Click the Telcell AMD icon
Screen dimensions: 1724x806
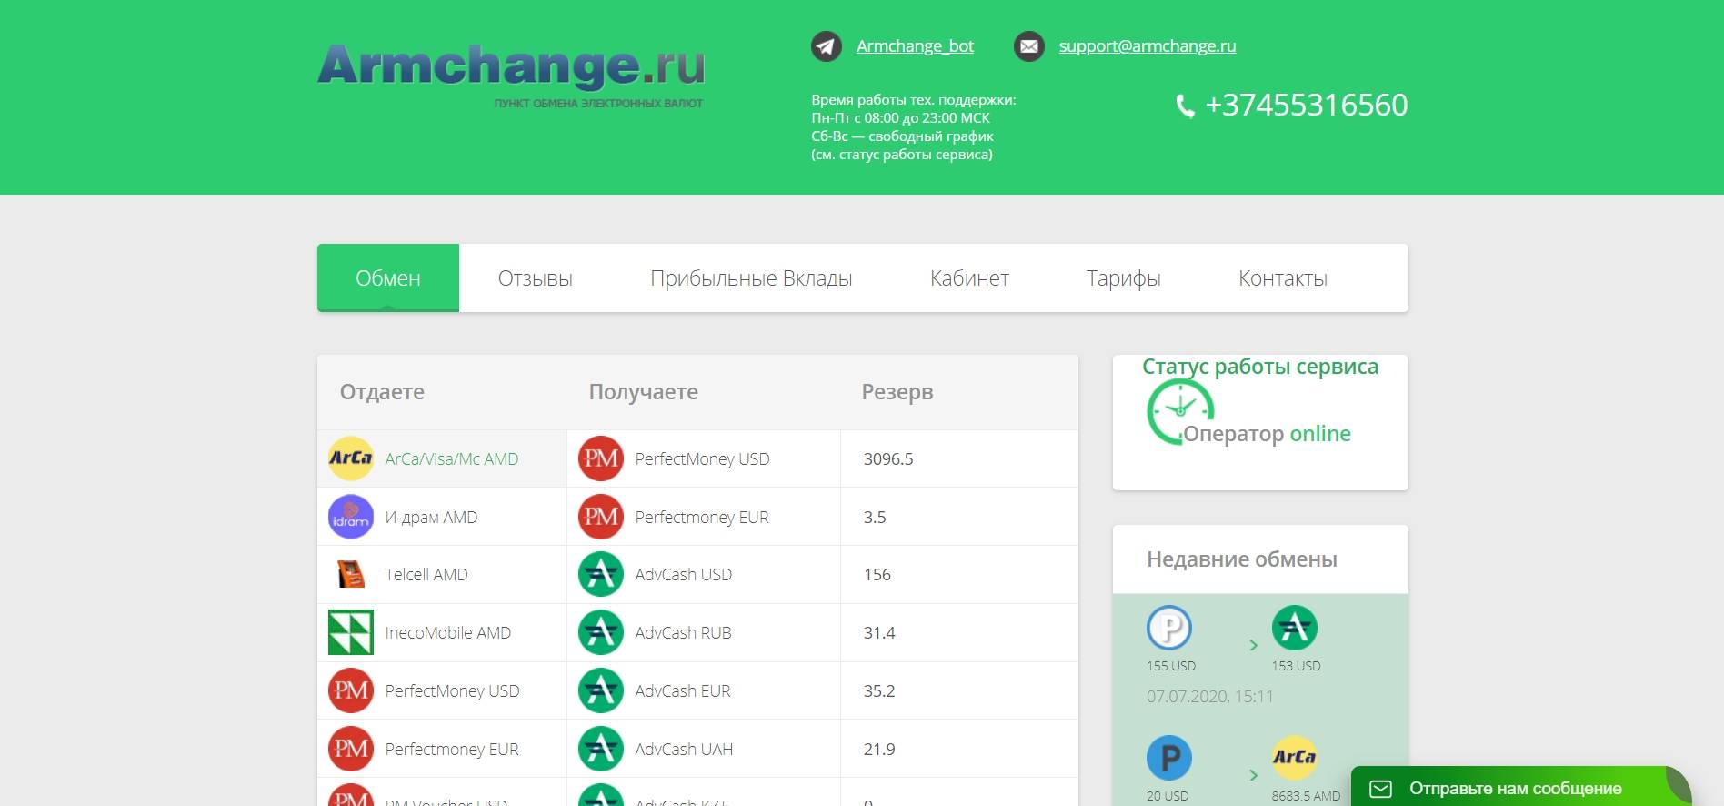pos(351,574)
